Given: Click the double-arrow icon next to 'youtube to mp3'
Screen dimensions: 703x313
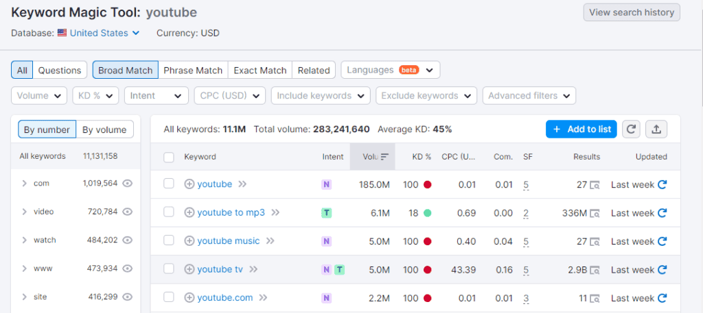Looking at the screenshot, I should pyautogui.click(x=275, y=213).
